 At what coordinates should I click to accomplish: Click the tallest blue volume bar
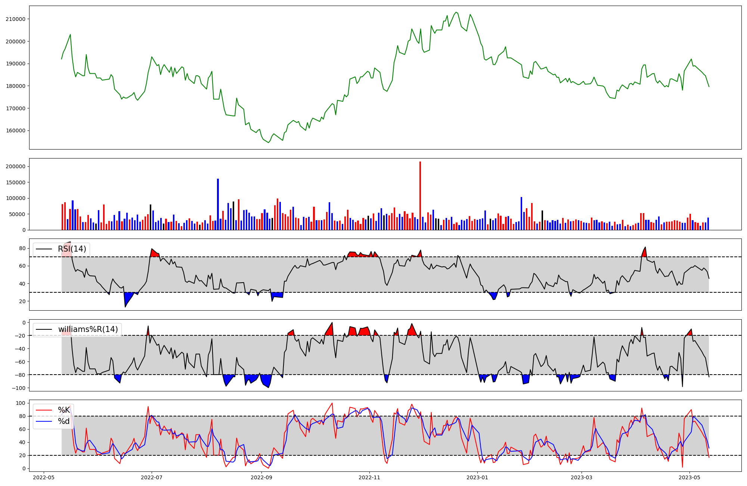tap(218, 204)
